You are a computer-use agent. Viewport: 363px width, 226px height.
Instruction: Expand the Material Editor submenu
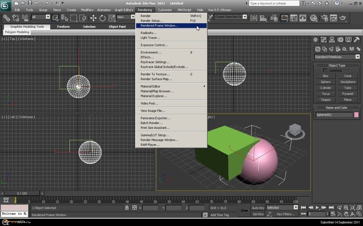click(x=171, y=86)
